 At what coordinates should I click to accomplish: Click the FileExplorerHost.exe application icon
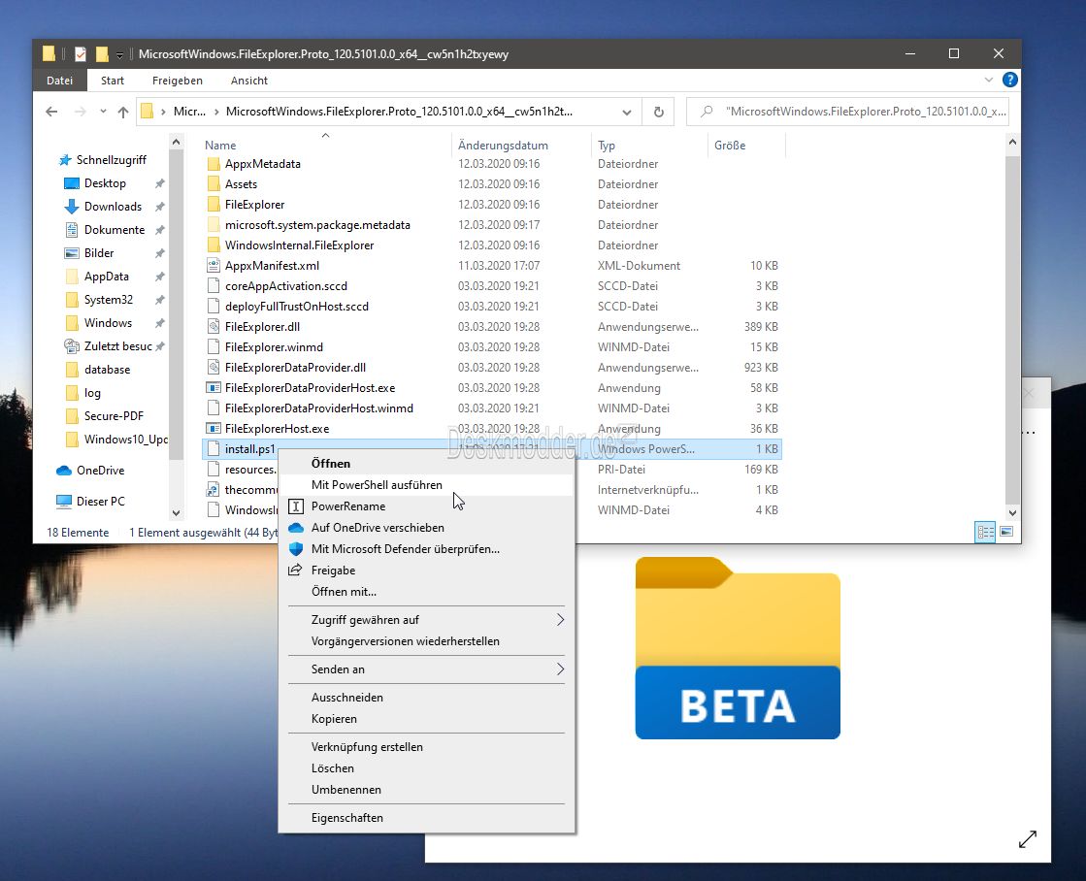click(x=214, y=429)
